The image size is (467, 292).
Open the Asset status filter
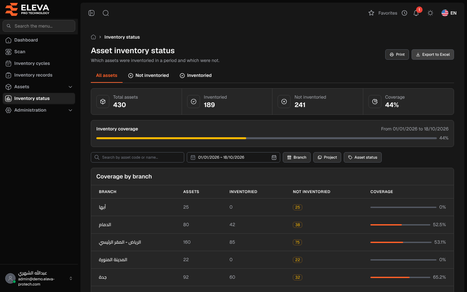tap(363, 157)
